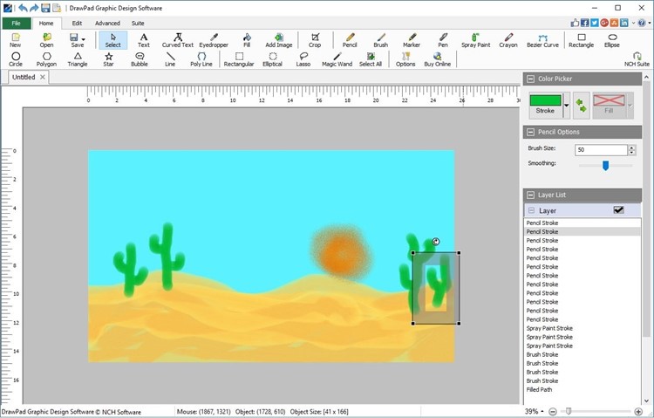
Task: Select the Eyedropper tool
Action: 213,39
